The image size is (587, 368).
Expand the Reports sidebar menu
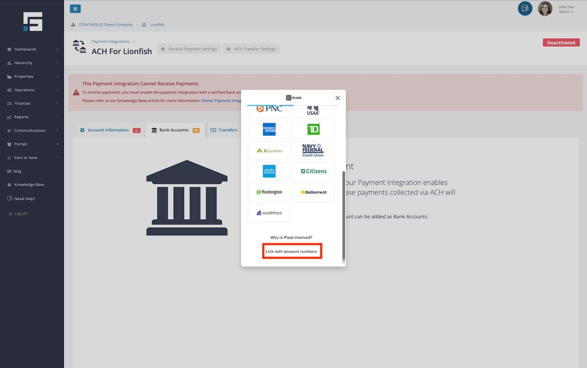(x=22, y=117)
